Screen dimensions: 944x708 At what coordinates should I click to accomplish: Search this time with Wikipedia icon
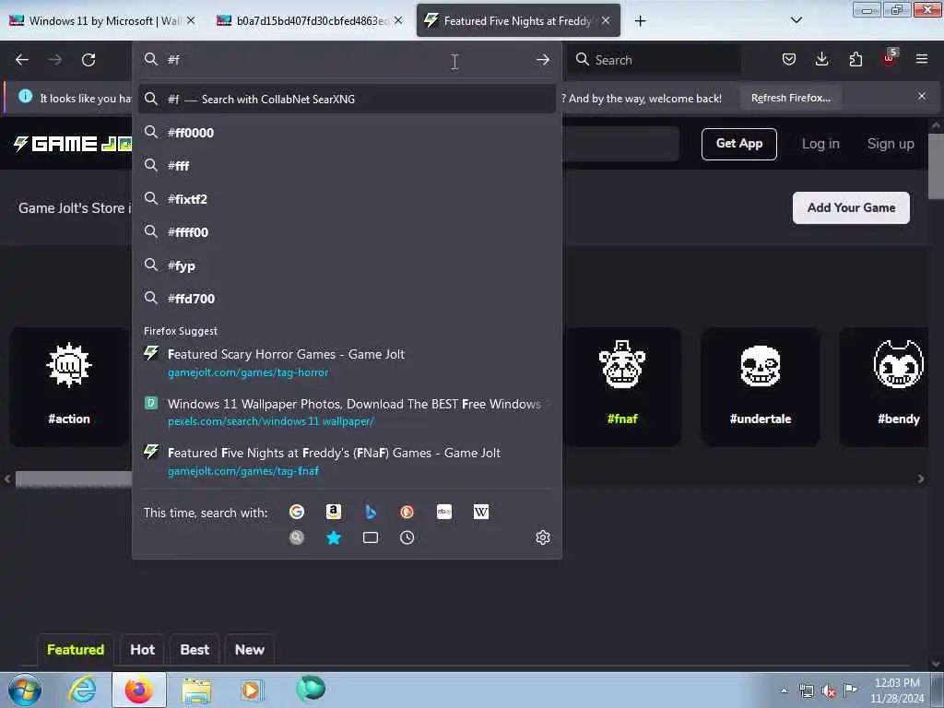point(481,512)
